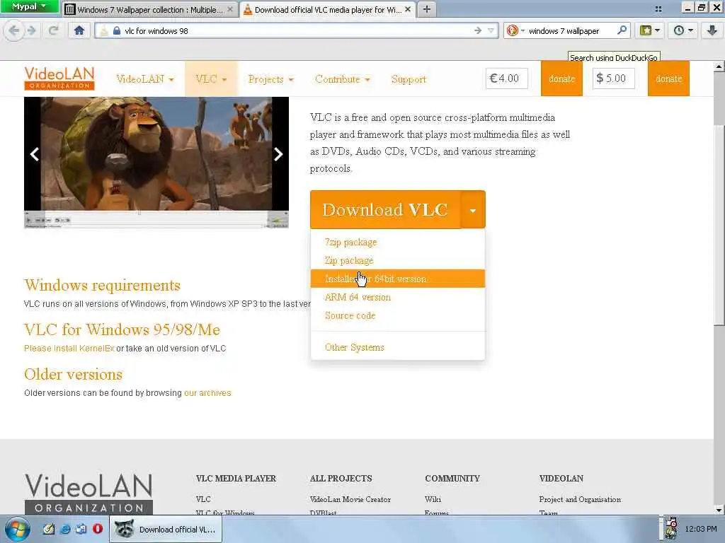Select Installer for 64bit version option
Screen dimensions: 725x543
(398, 279)
